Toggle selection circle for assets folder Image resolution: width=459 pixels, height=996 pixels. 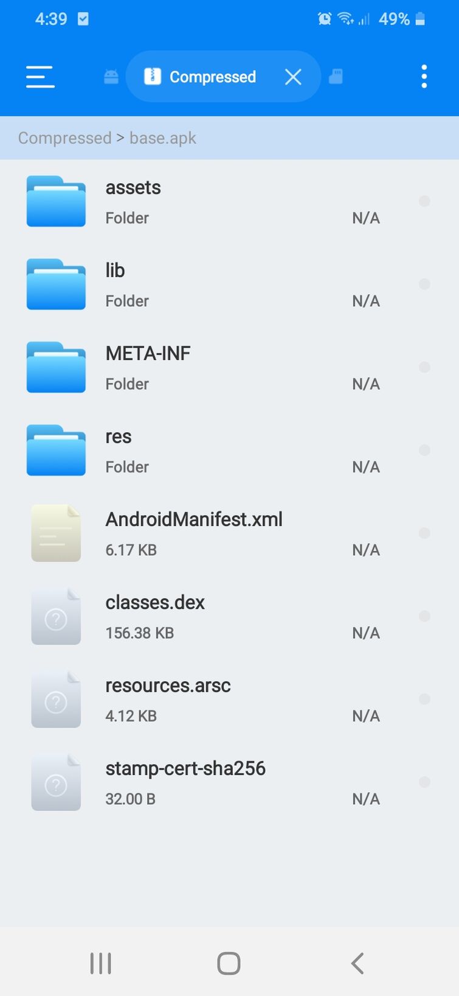pyautogui.click(x=424, y=202)
